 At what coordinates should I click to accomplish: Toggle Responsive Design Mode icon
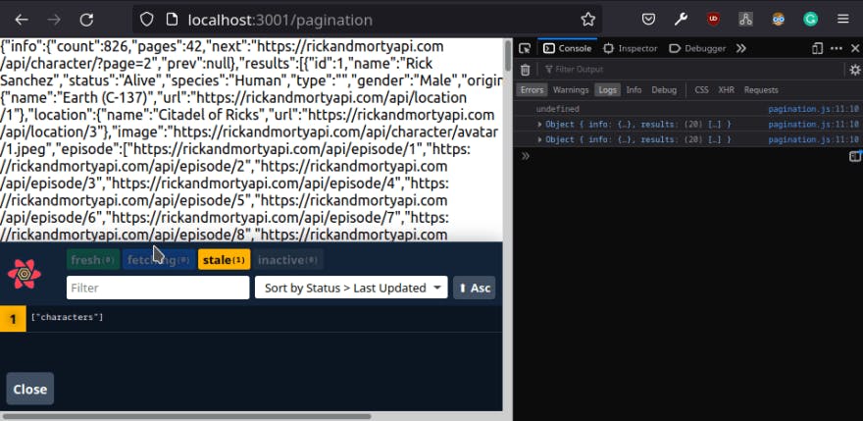[x=817, y=48]
